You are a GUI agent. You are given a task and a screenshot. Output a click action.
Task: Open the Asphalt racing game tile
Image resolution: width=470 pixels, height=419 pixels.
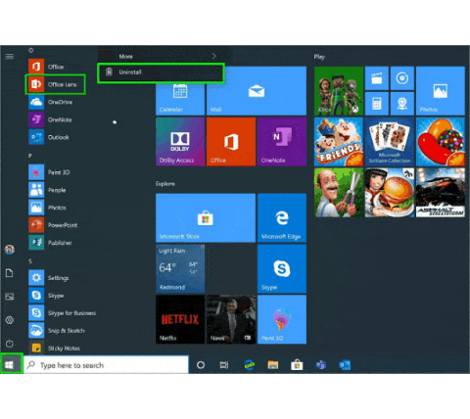(441, 193)
